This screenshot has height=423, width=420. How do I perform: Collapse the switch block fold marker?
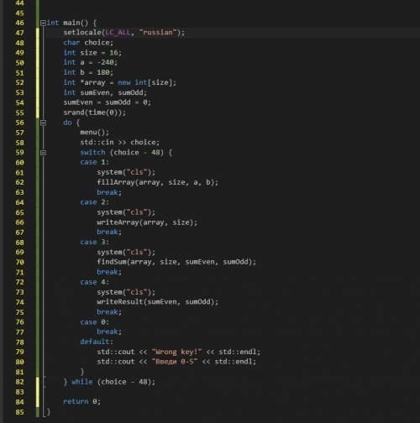(x=43, y=153)
